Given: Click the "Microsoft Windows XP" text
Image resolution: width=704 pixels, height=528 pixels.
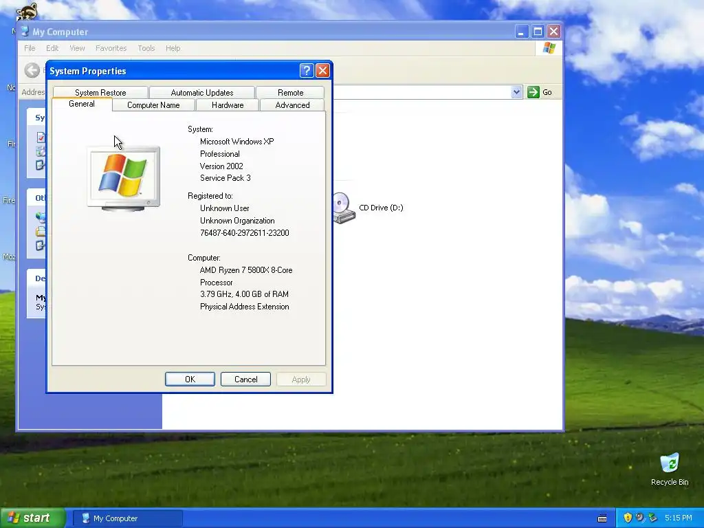Looking at the screenshot, I should tap(236, 142).
